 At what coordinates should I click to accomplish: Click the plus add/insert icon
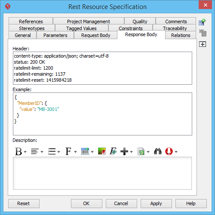point(124,151)
